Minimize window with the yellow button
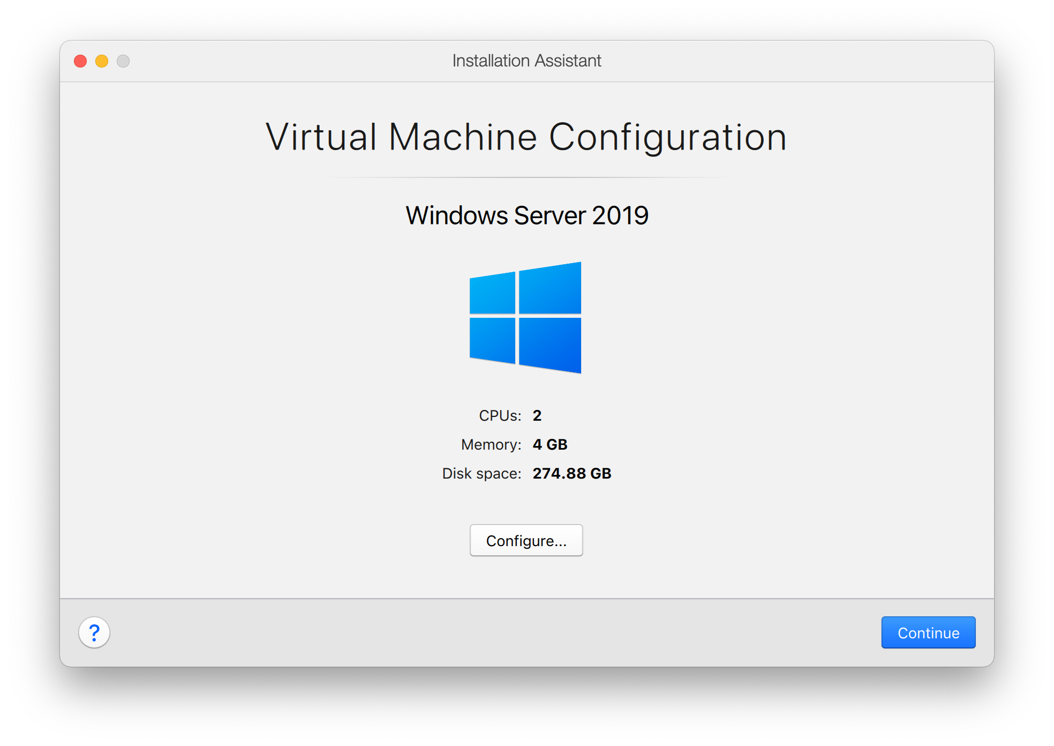The image size is (1054, 746). point(102,61)
